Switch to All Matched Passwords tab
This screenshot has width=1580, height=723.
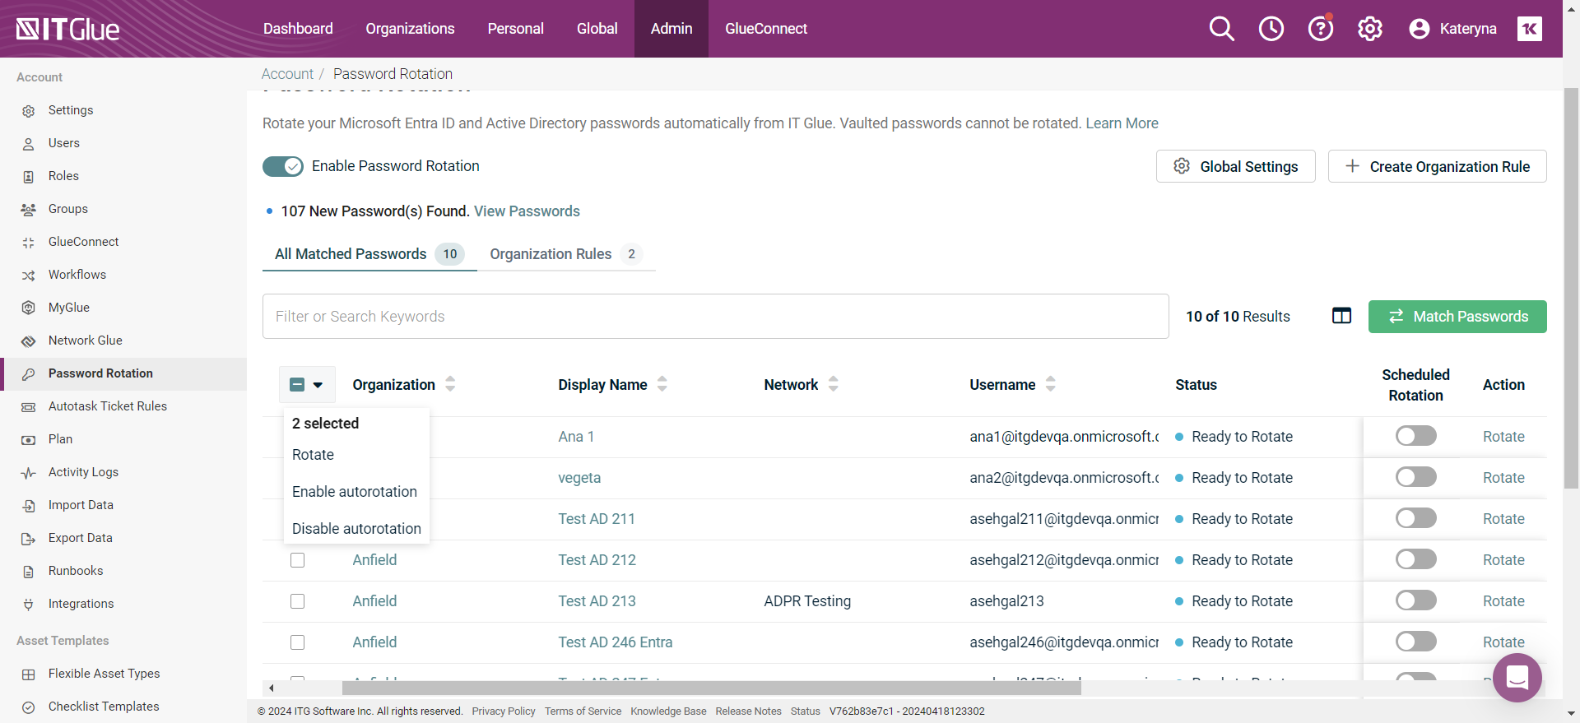point(369,254)
